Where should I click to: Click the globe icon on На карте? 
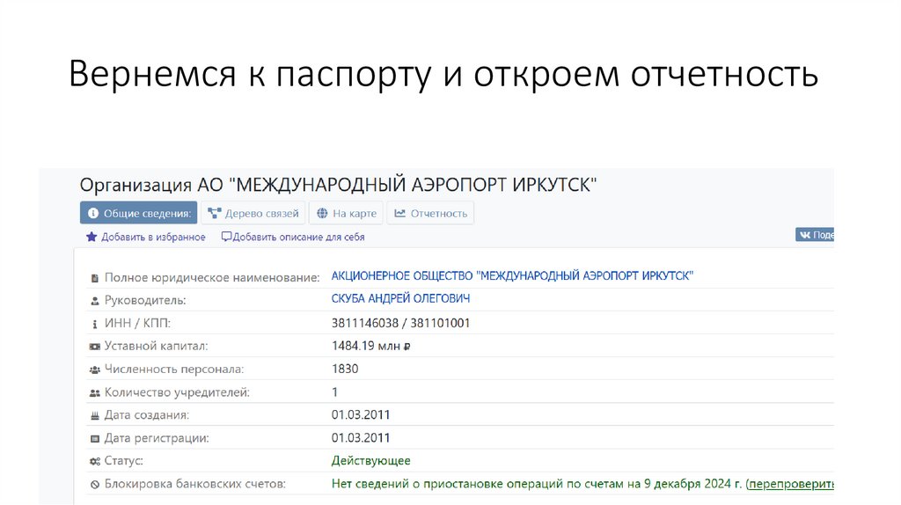[322, 213]
